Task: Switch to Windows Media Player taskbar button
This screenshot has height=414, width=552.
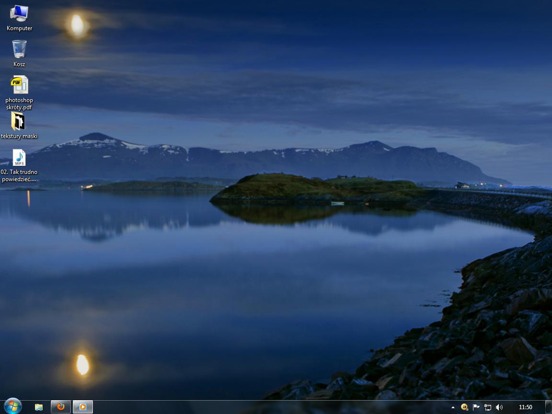Action: pyautogui.click(x=83, y=407)
